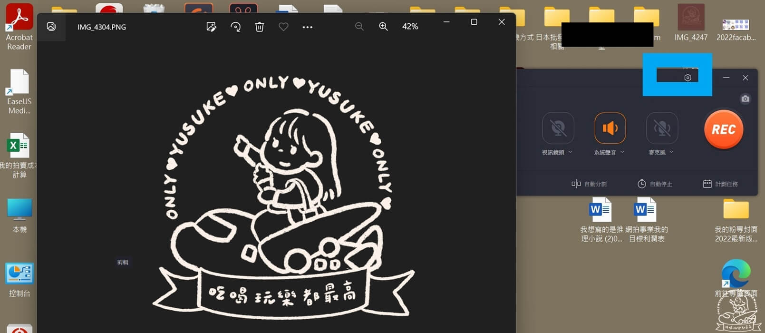Image resolution: width=765 pixels, height=333 pixels.
Task: Open the three-dots more options menu
Action: pyautogui.click(x=308, y=27)
